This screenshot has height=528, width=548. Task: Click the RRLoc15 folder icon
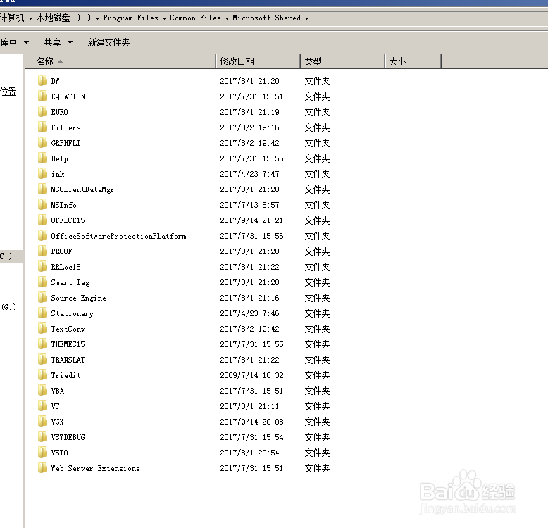point(42,266)
